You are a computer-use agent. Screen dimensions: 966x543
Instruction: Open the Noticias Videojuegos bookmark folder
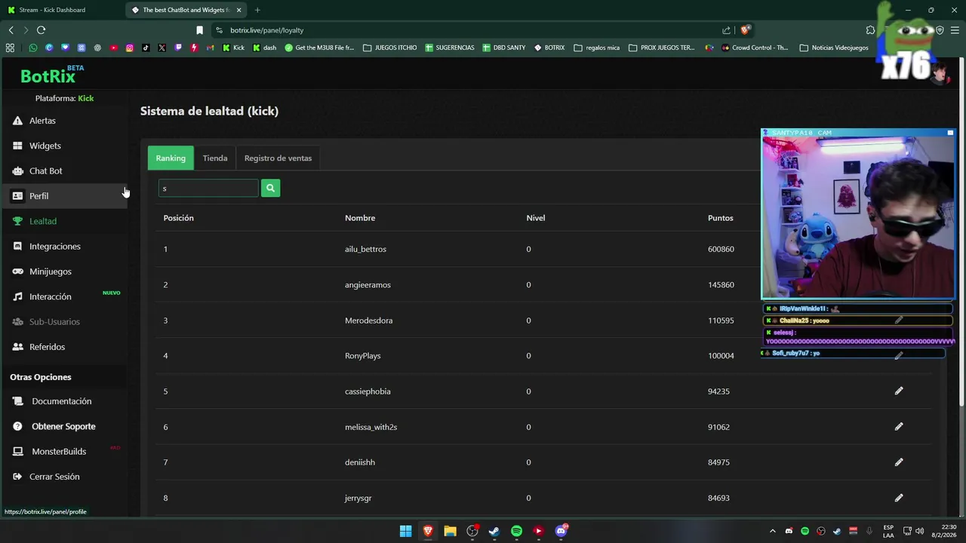834,48
